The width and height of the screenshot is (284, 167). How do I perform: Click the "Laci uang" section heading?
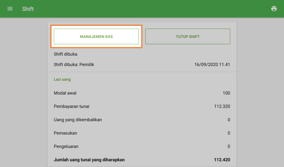pos(62,79)
